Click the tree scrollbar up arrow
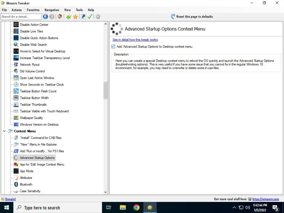 [x=106, y=24]
